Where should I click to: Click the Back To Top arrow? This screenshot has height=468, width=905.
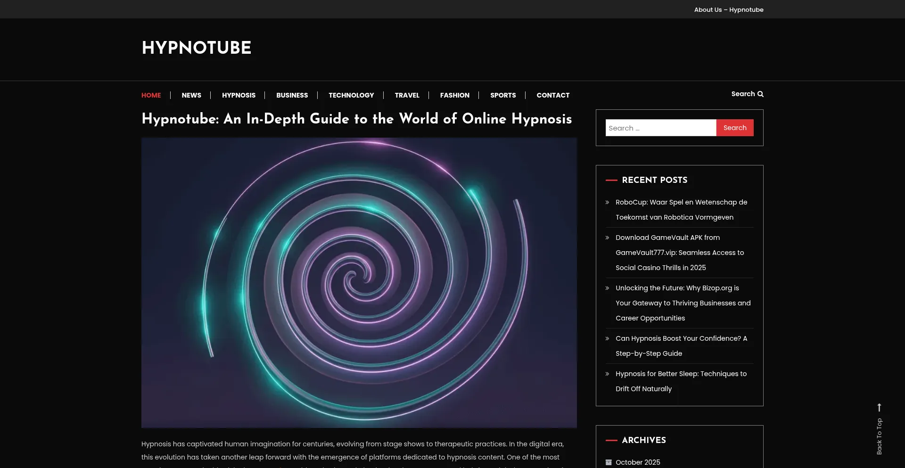click(x=879, y=407)
